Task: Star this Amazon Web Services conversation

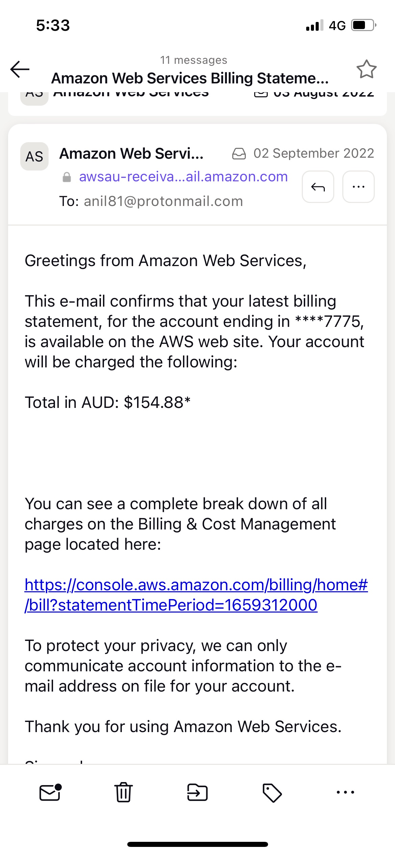Action: [x=366, y=69]
